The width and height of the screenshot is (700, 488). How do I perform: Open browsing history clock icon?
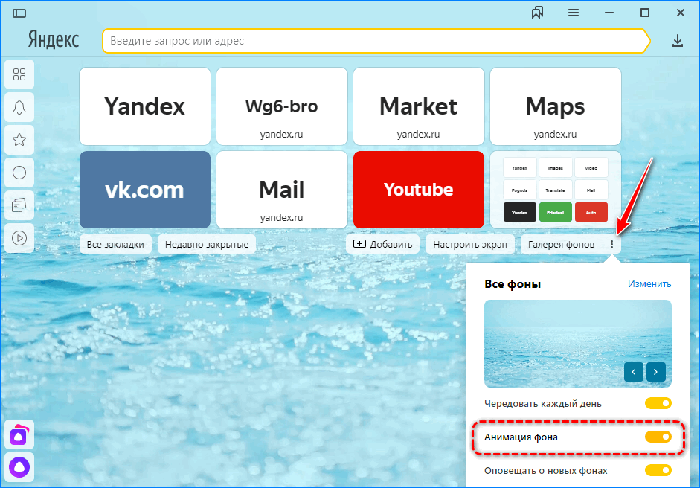pos(19,173)
